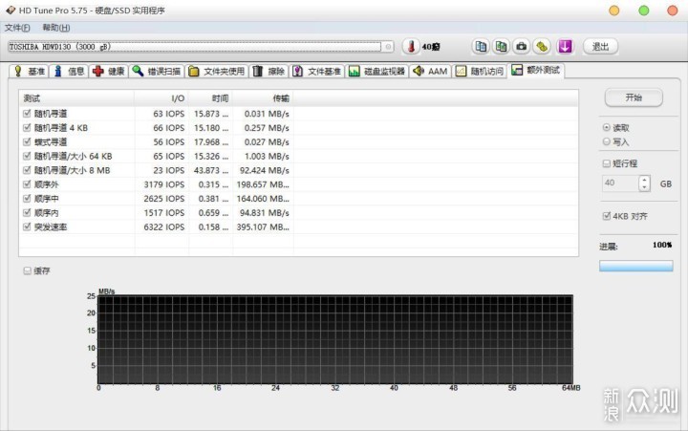Click the 传输 column header

(x=263, y=98)
